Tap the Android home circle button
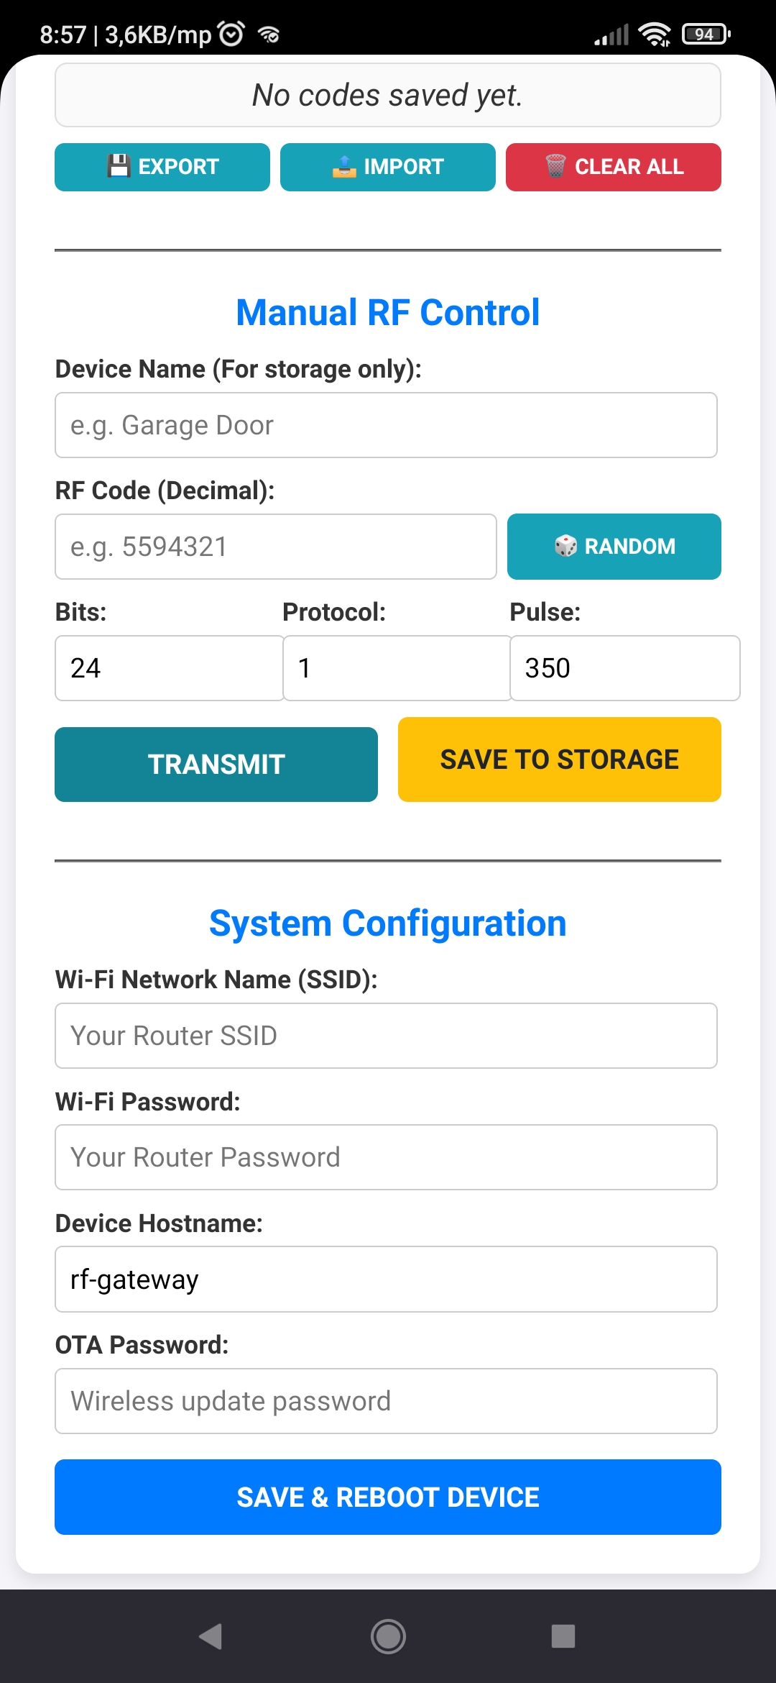The height and width of the screenshot is (1683, 776). (388, 1636)
